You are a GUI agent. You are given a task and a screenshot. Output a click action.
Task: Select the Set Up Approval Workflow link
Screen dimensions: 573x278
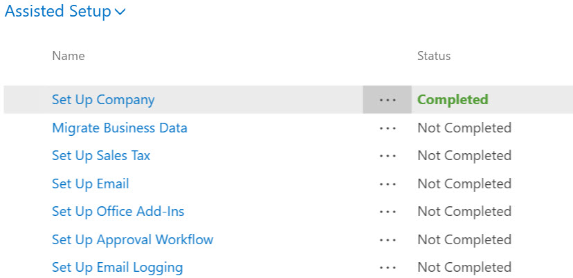click(132, 239)
